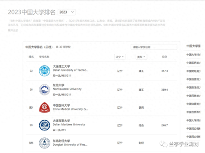Click rank 医7 for China Medical University
The image size is (205, 153).
[31, 107]
